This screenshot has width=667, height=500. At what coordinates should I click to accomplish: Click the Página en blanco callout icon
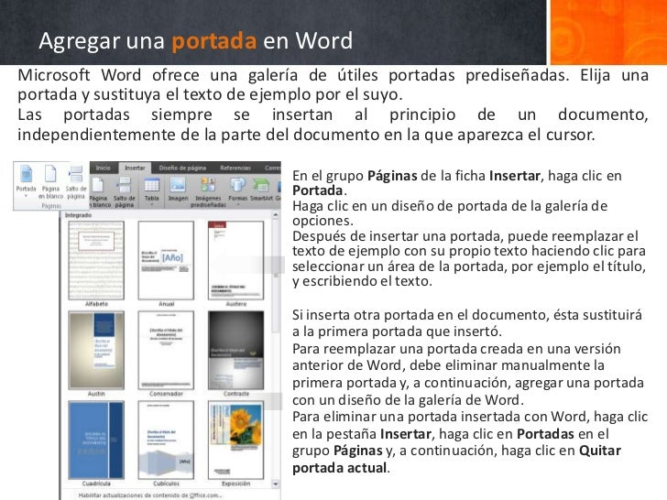click(50, 173)
